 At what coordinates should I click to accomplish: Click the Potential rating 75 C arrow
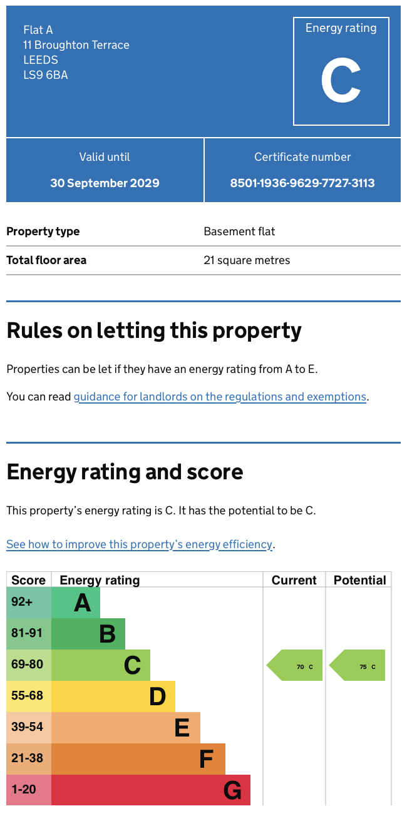(x=358, y=665)
